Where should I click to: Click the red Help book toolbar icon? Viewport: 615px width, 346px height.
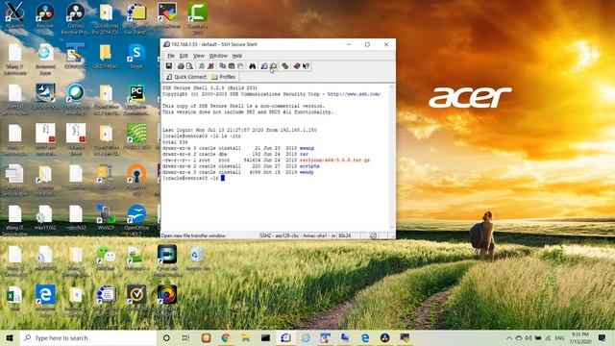297,66
